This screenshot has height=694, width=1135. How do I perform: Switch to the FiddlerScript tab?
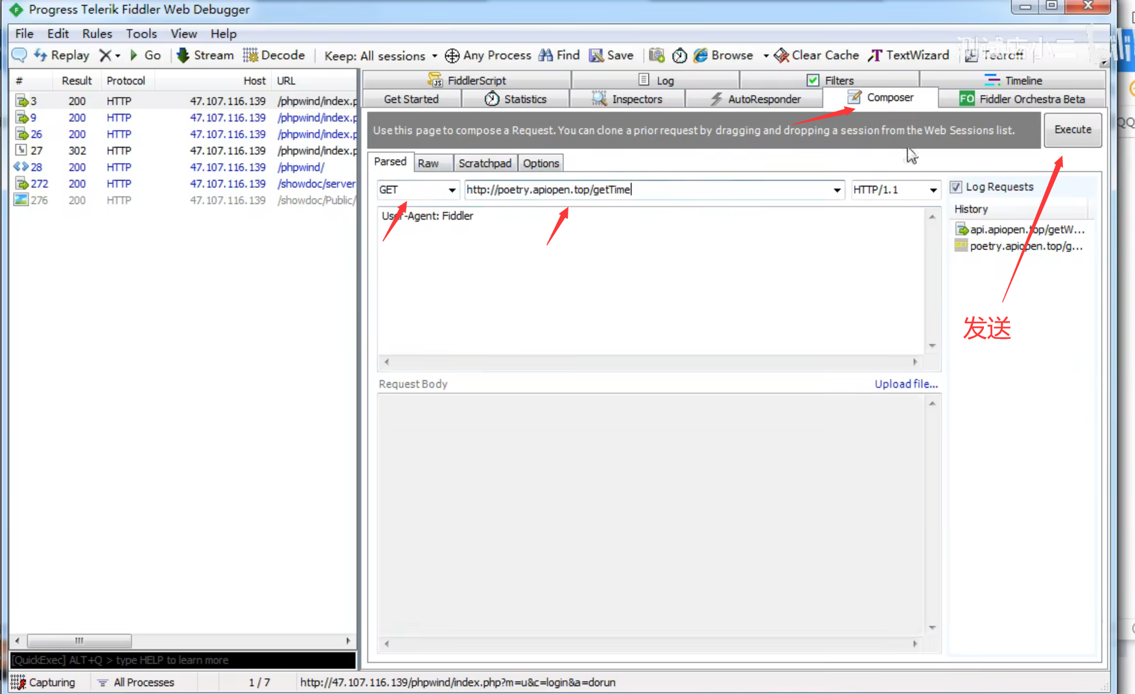click(467, 80)
